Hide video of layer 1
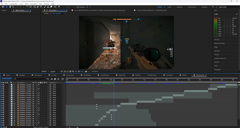 (2, 85)
